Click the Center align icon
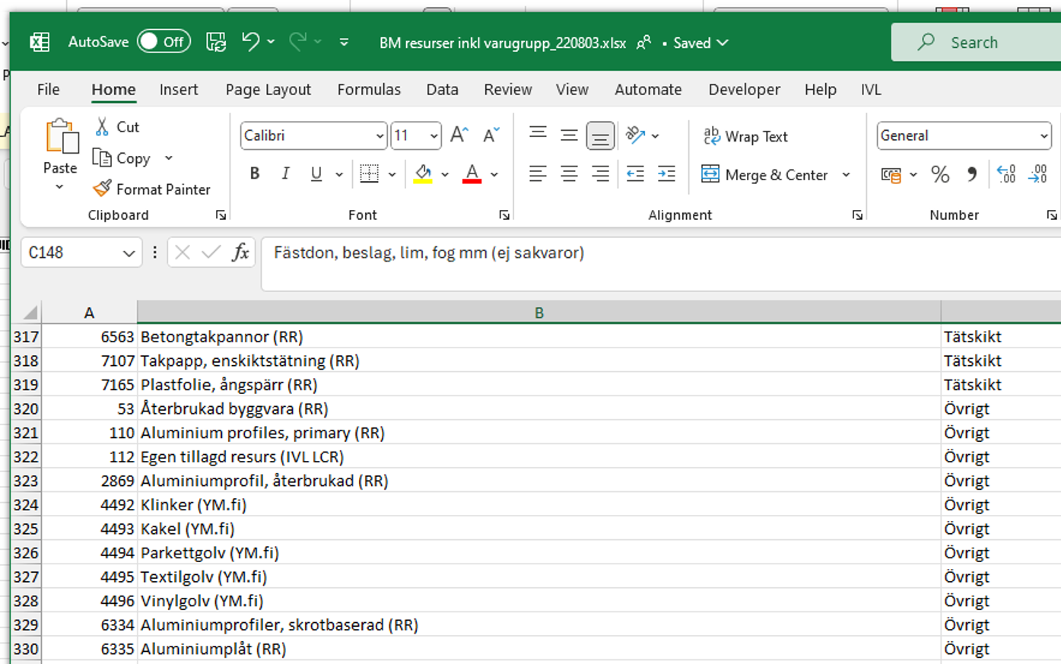 tap(569, 174)
